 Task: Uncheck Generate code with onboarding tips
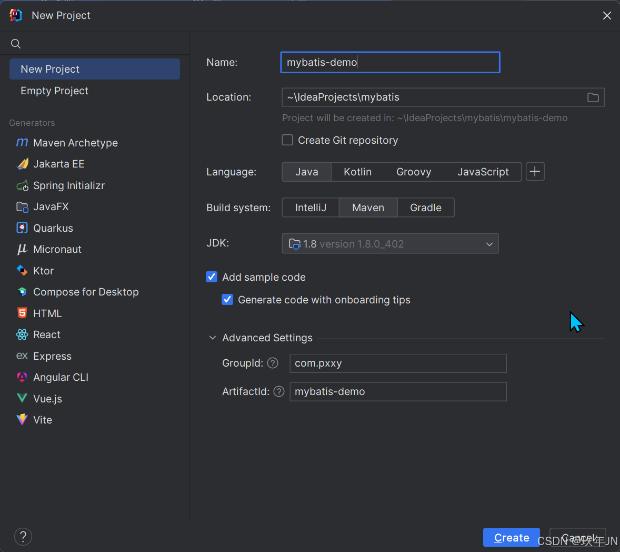[227, 300]
